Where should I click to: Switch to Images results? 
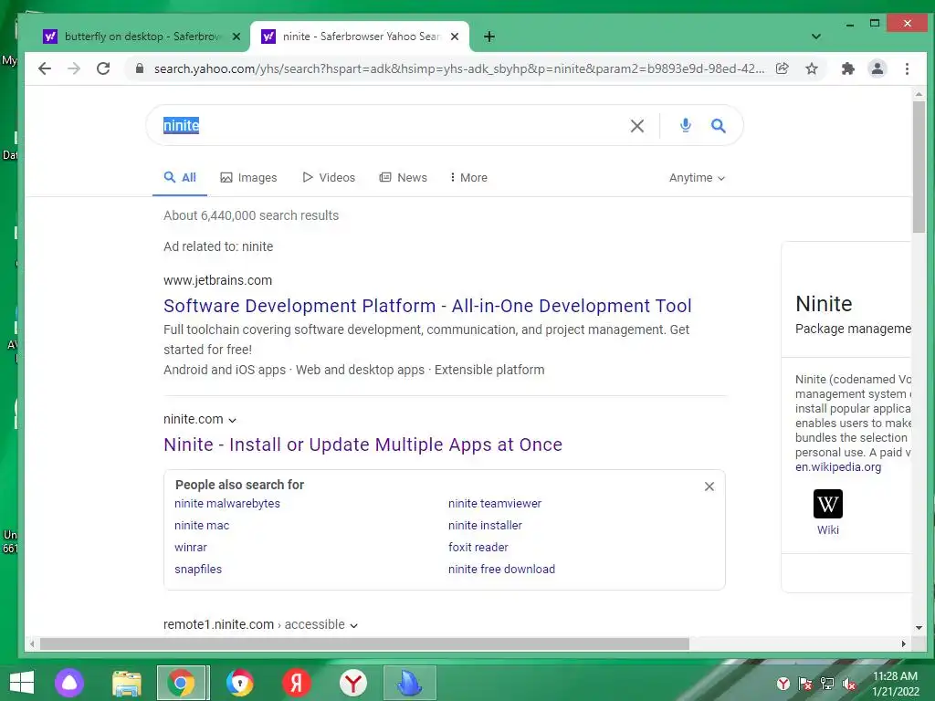[248, 178]
